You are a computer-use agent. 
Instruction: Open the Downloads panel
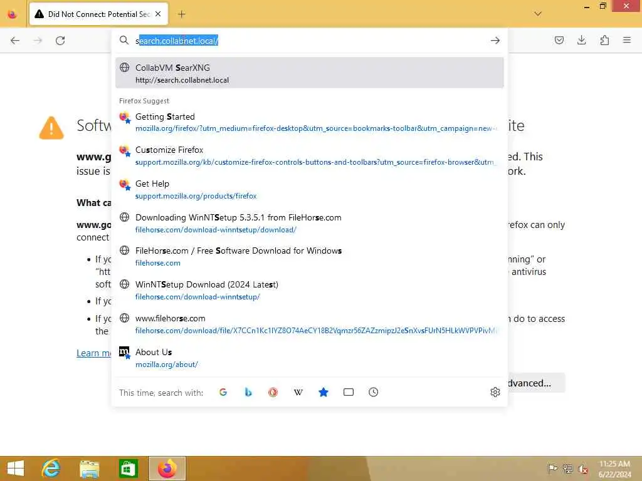581,40
